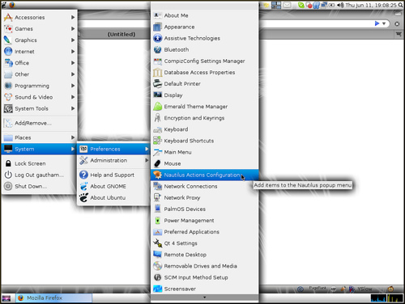Open About Me preferences
Screen dimensions: 405x304
point(204,15)
